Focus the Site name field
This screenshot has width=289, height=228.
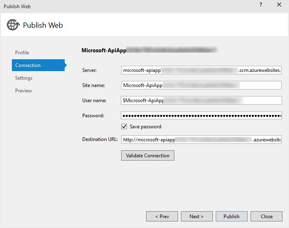[201, 85]
